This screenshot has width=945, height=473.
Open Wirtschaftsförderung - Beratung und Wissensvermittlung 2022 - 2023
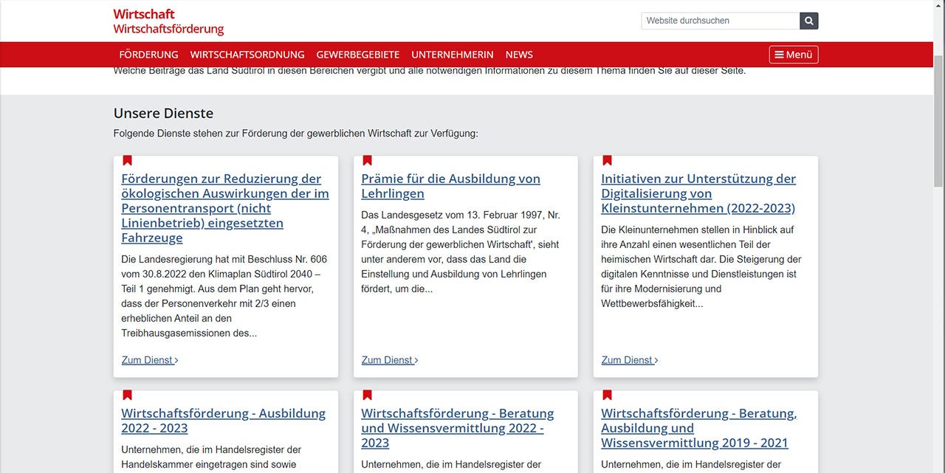pos(458,428)
